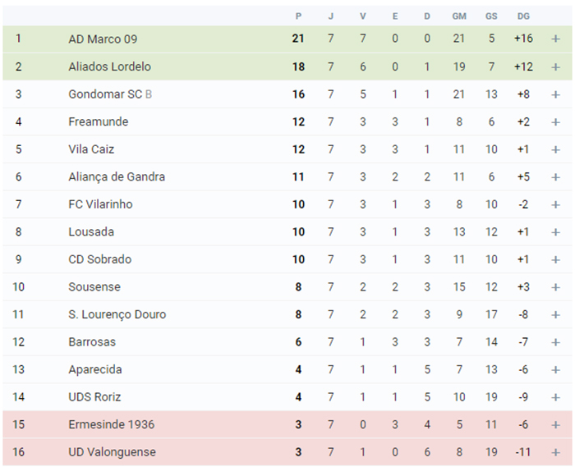Click the plus icon beside Gondomar SC B

pos(555,94)
